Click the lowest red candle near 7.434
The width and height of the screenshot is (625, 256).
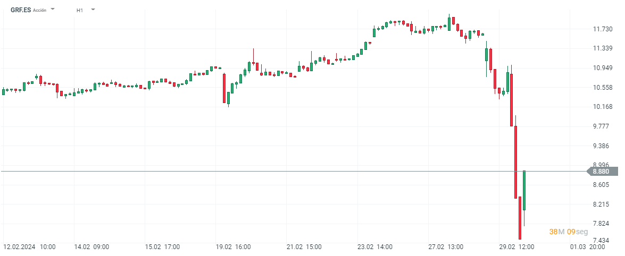click(520, 218)
